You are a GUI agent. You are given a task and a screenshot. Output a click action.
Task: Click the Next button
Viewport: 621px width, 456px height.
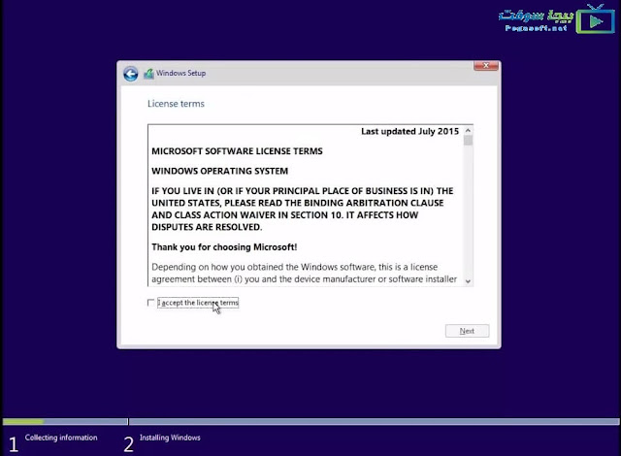click(x=467, y=331)
